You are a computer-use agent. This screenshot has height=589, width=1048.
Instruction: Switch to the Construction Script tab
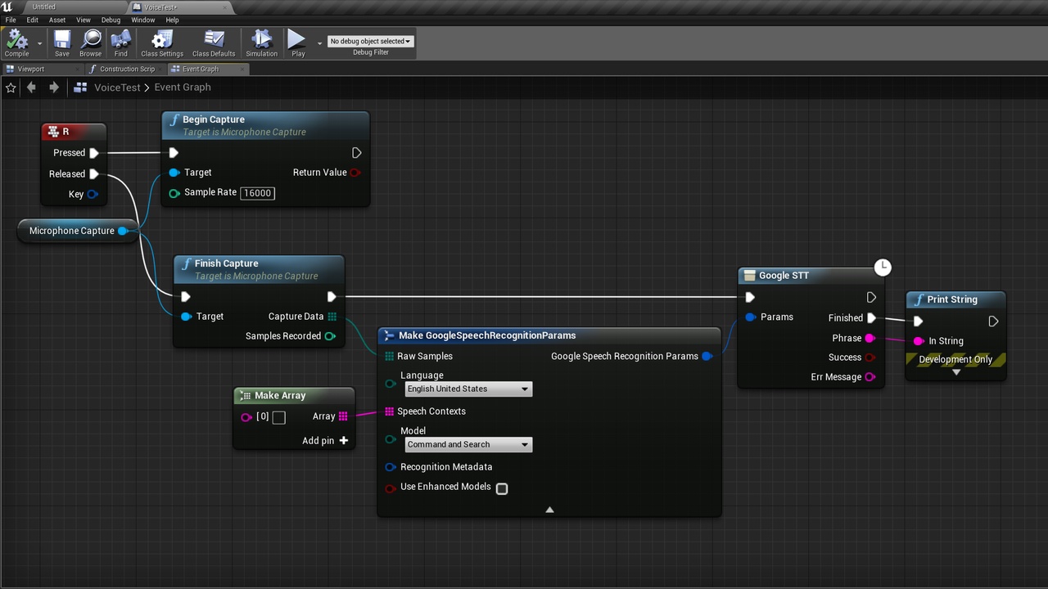click(x=126, y=70)
